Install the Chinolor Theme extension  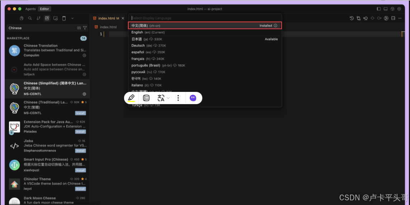click(80, 189)
